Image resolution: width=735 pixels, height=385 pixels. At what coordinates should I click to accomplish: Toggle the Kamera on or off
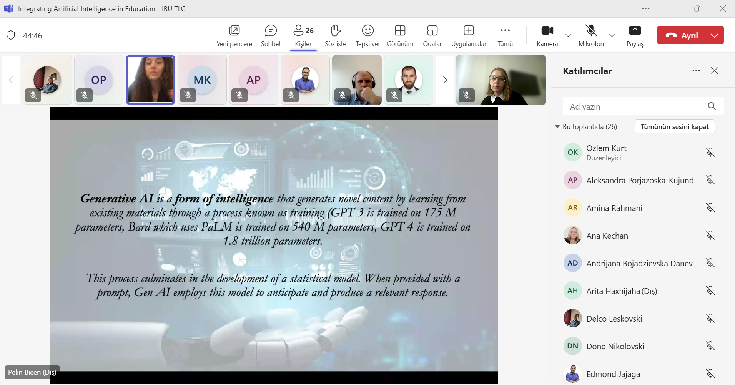[547, 35]
